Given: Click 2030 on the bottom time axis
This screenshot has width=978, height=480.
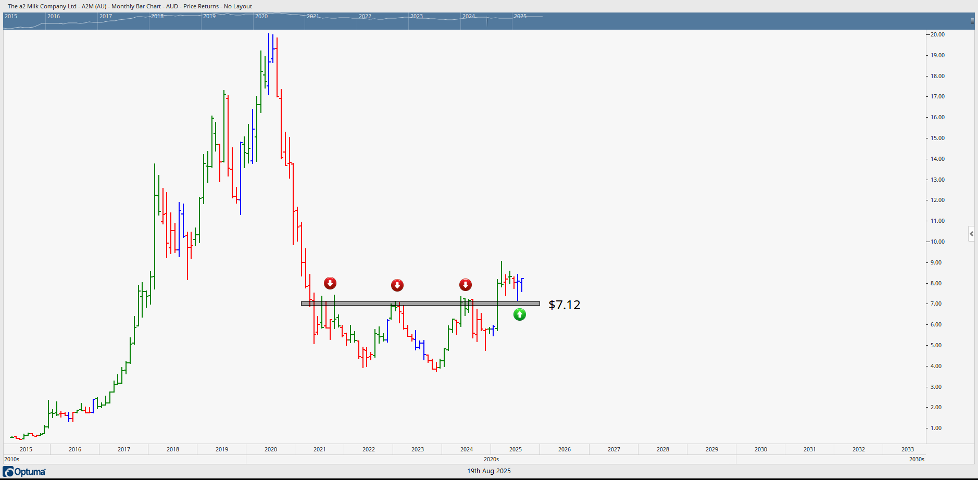Looking at the screenshot, I should (x=761, y=449).
